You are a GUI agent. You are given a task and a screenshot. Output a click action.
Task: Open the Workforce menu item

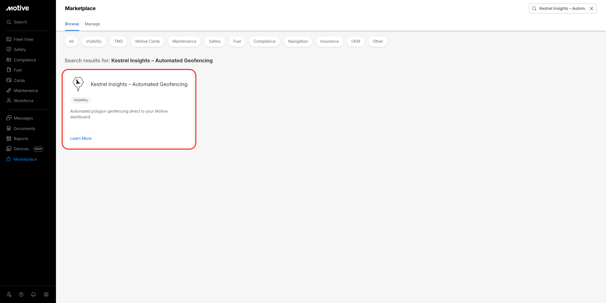coord(24,101)
